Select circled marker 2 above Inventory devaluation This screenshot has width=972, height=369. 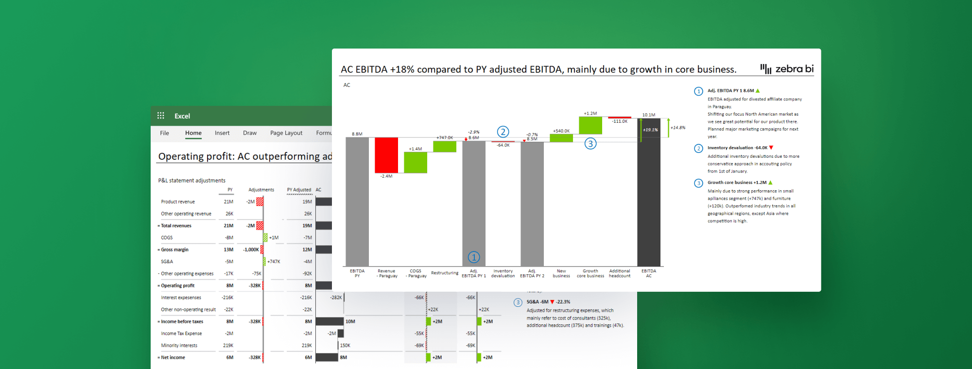click(503, 132)
